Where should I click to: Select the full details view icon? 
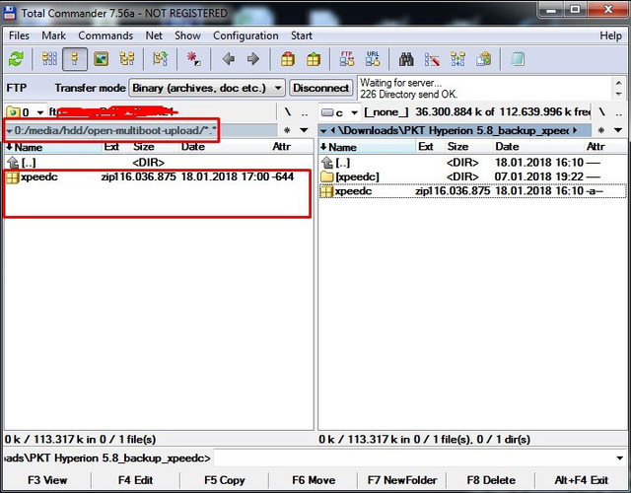pyautogui.click(x=75, y=59)
